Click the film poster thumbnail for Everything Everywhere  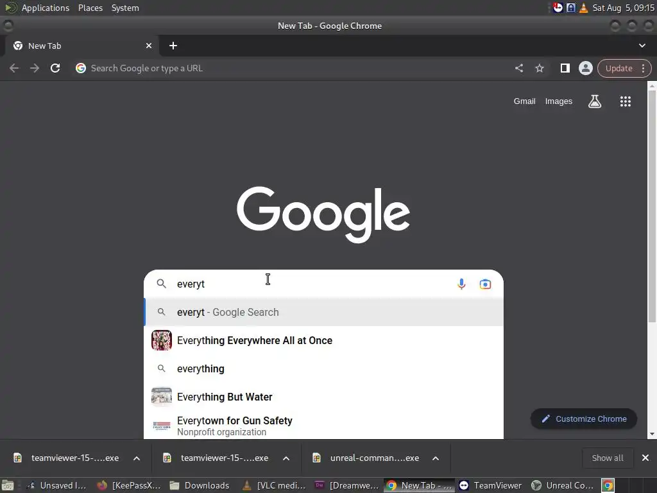[161, 340]
